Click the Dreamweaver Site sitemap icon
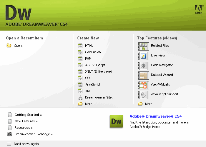The image size is (206, 147). coord(80,97)
